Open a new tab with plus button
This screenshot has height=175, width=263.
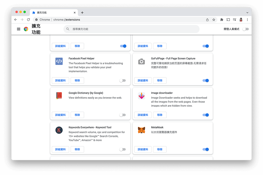click(x=82, y=13)
